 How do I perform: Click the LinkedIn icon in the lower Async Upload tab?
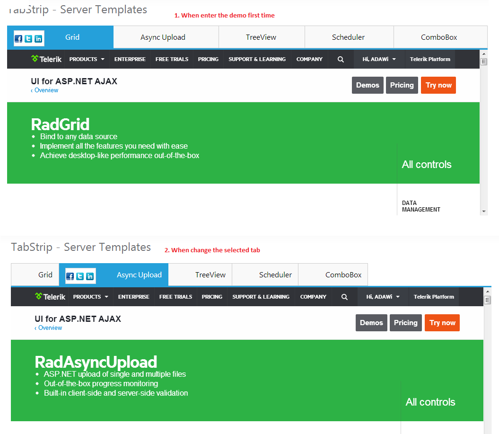(90, 276)
